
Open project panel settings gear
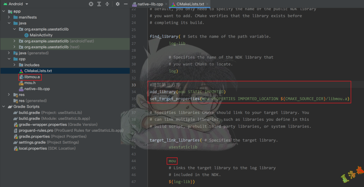118,4
